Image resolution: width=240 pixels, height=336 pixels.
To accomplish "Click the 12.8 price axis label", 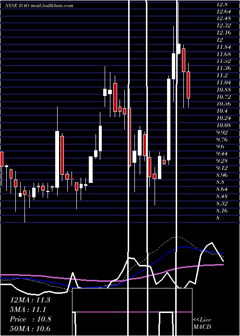I will (x=222, y=4).
